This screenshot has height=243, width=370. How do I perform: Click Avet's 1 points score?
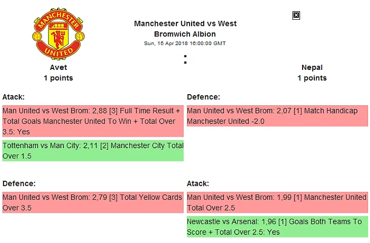pos(58,78)
